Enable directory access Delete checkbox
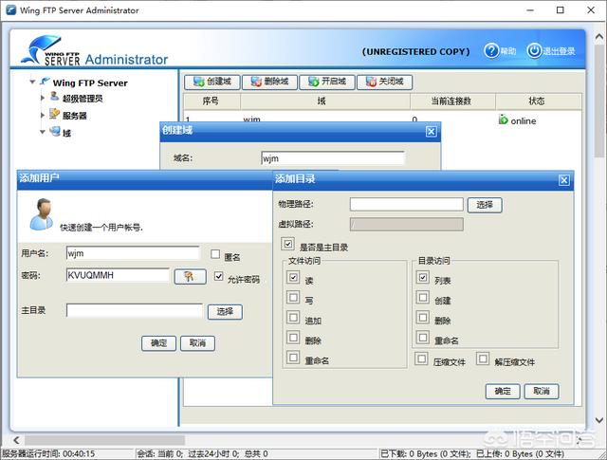The height and width of the screenshot is (460, 607). 423,318
